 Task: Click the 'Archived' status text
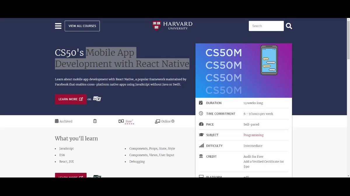point(66,121)
